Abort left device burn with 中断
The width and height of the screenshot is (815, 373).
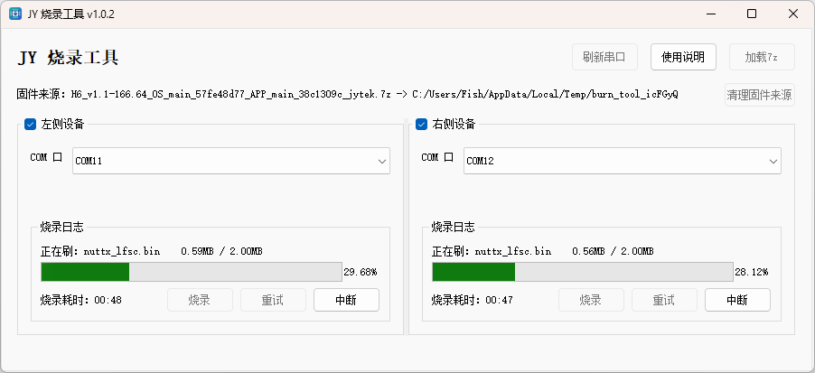[346, 300]
